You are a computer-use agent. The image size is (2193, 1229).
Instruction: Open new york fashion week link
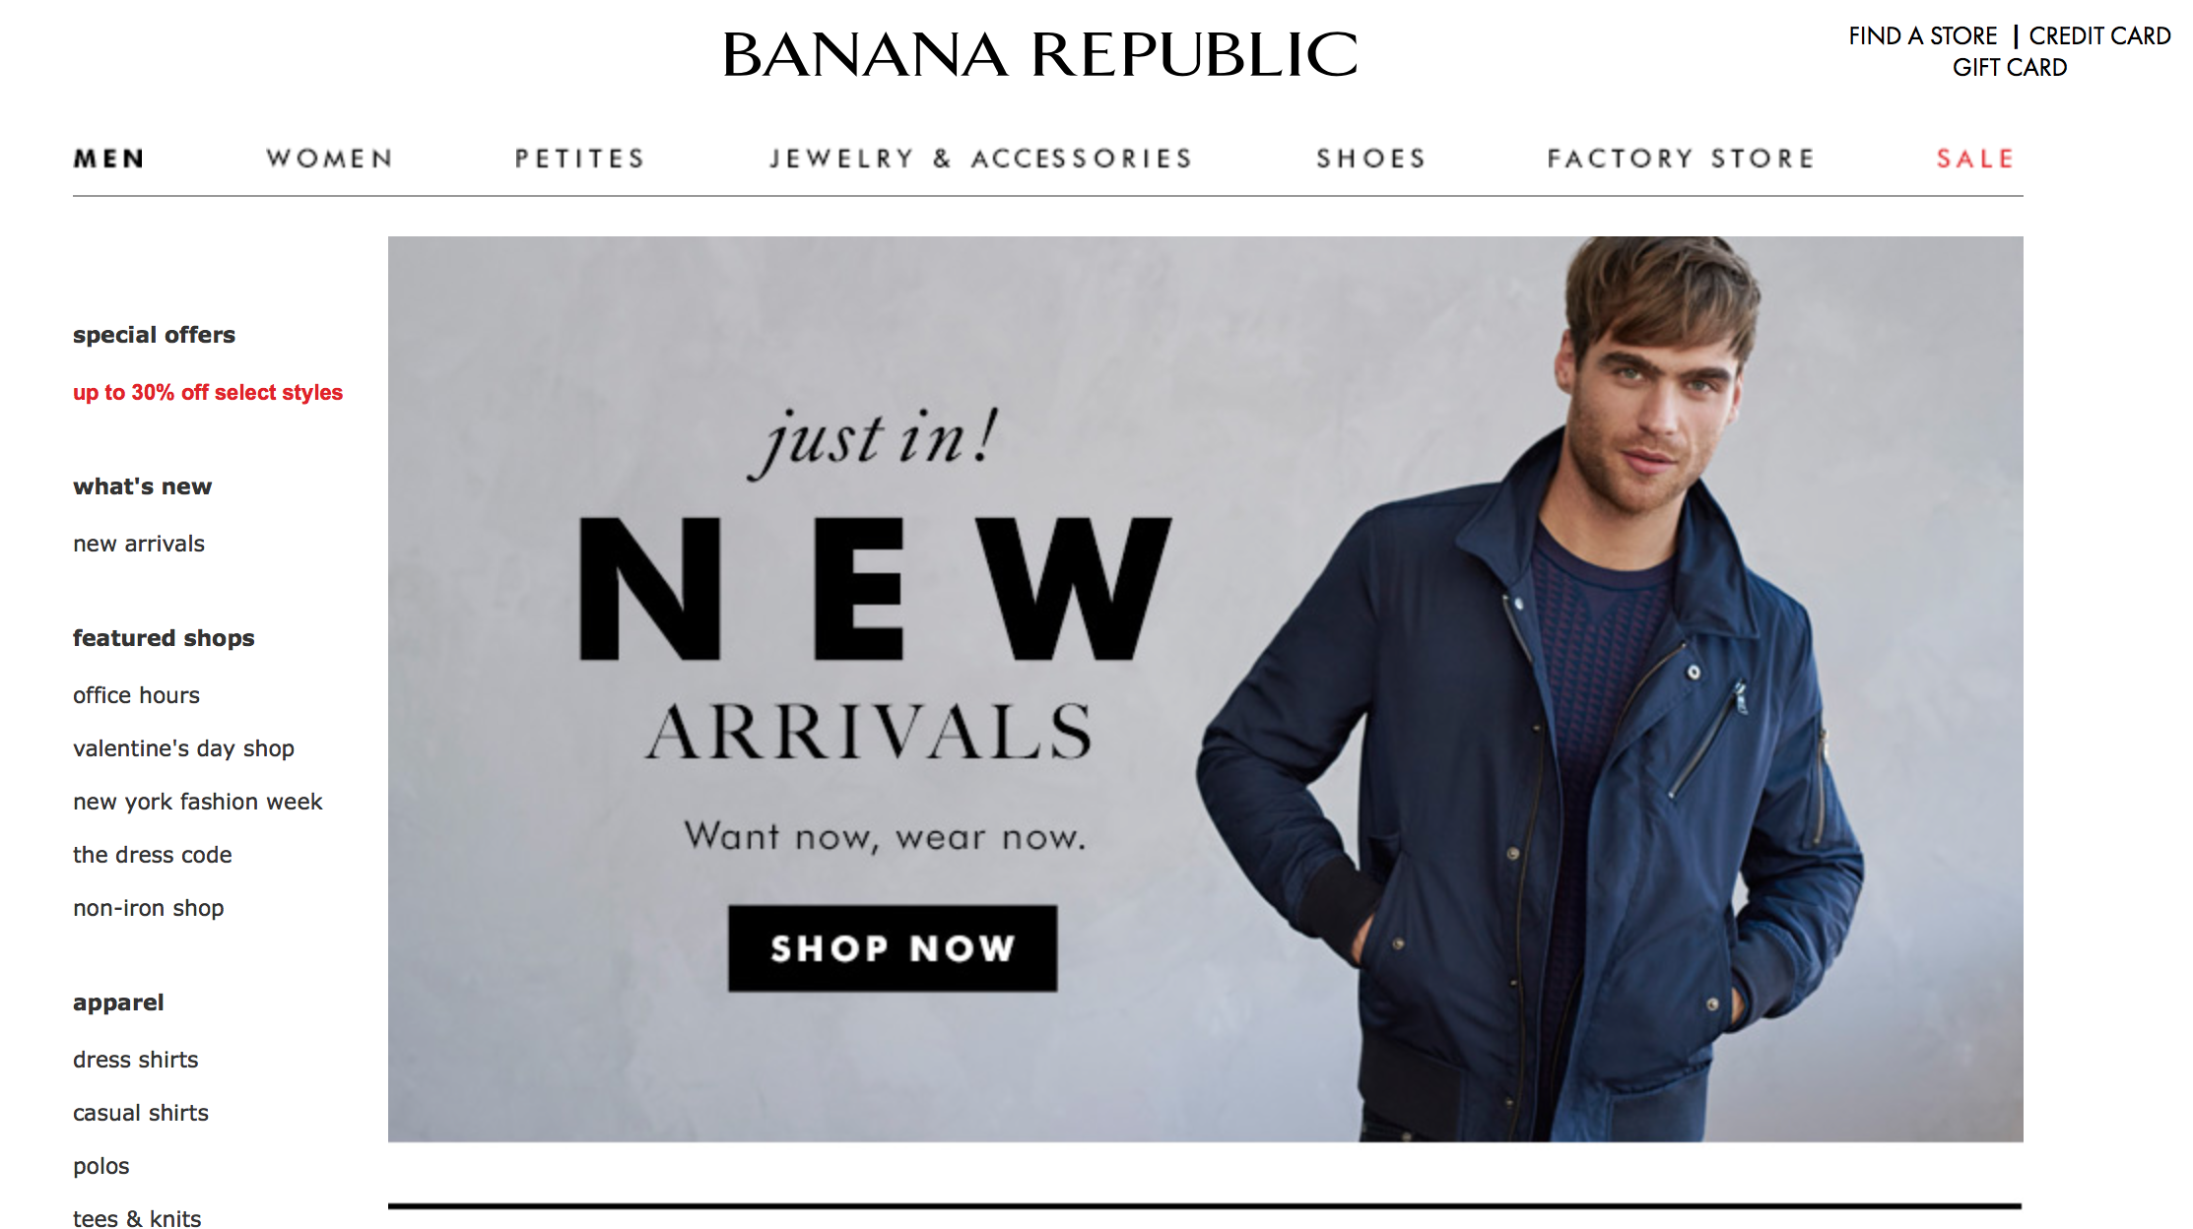coord(197,802)
